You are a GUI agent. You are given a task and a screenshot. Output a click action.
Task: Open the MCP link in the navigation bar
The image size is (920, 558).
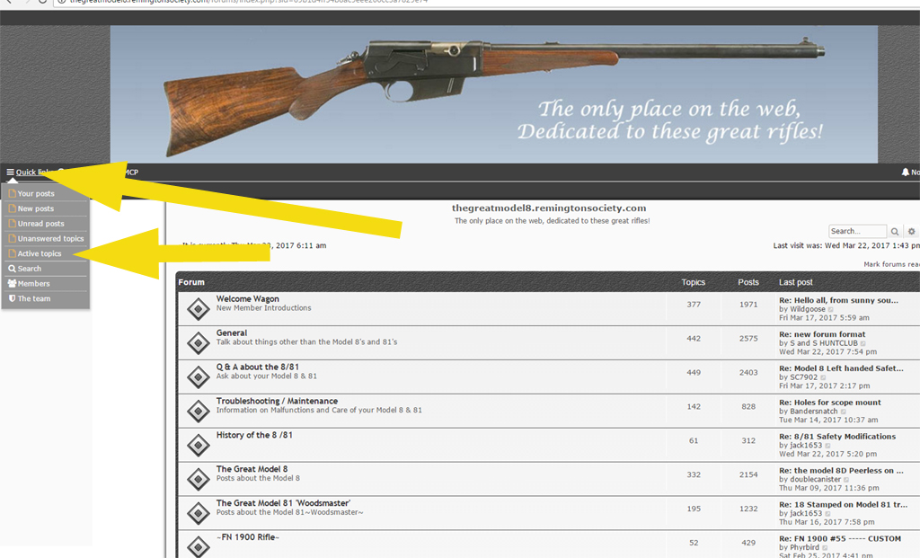[x=132, y=172]
